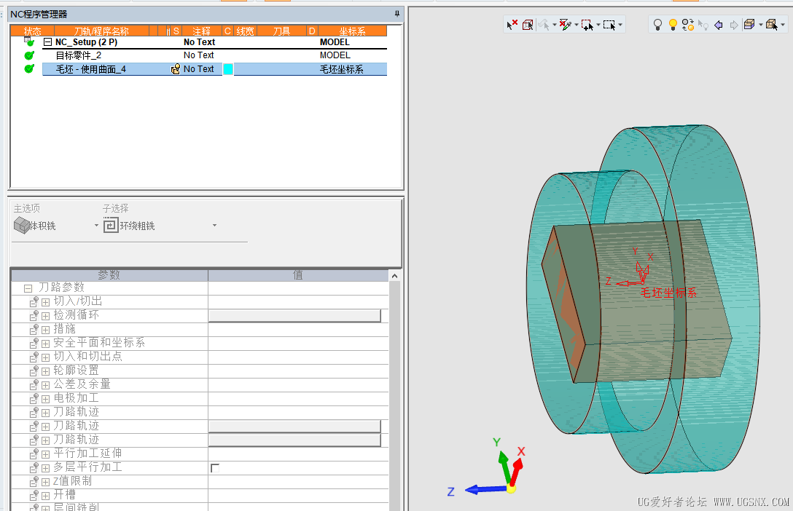Click the swap hidden/shown entities icon
The image size is (793, 511).
tap(688, 25)
